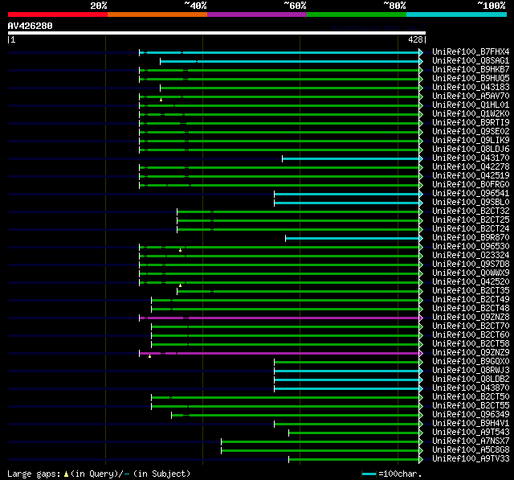Select the UniRef100_Q96530 label
514x480 pixels.
(471, 247)
